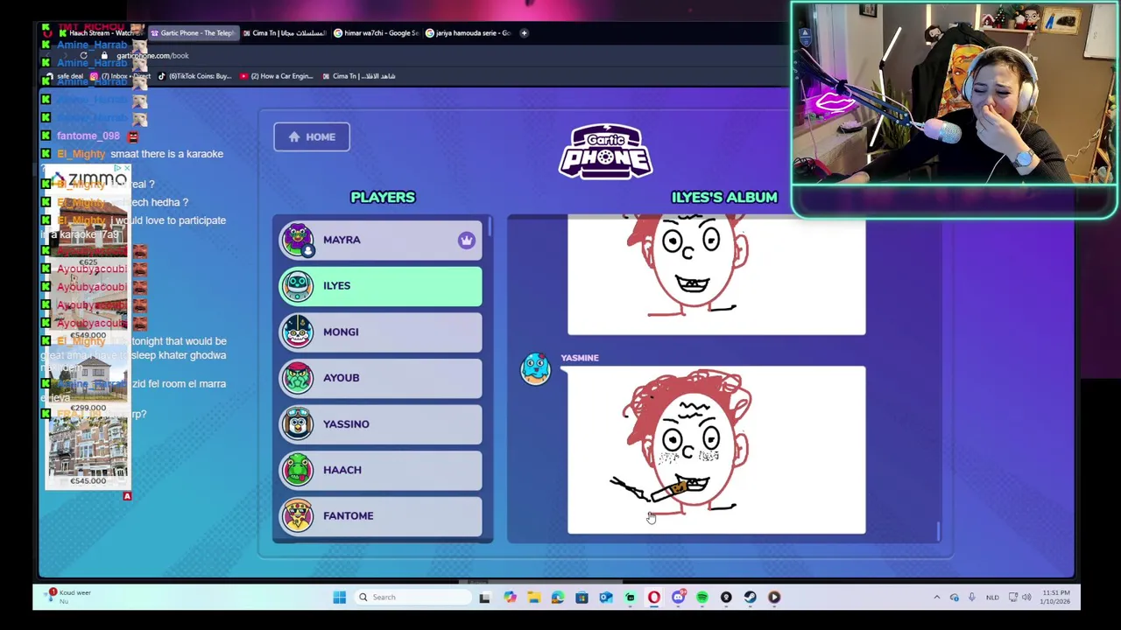Click FANTOME's avatar icon
This screenshot has width=1121, height=630.
pyautogui.click(x=298, y=515)
